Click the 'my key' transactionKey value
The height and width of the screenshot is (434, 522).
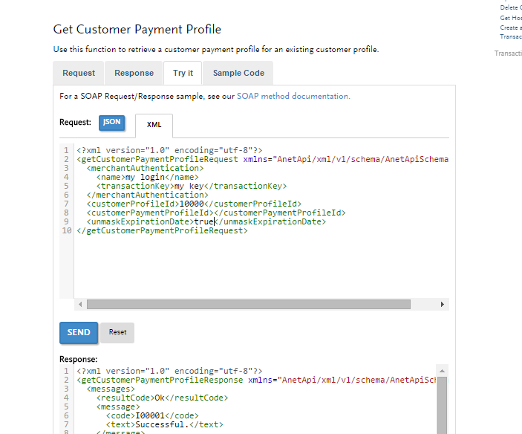tap(189, 186)
